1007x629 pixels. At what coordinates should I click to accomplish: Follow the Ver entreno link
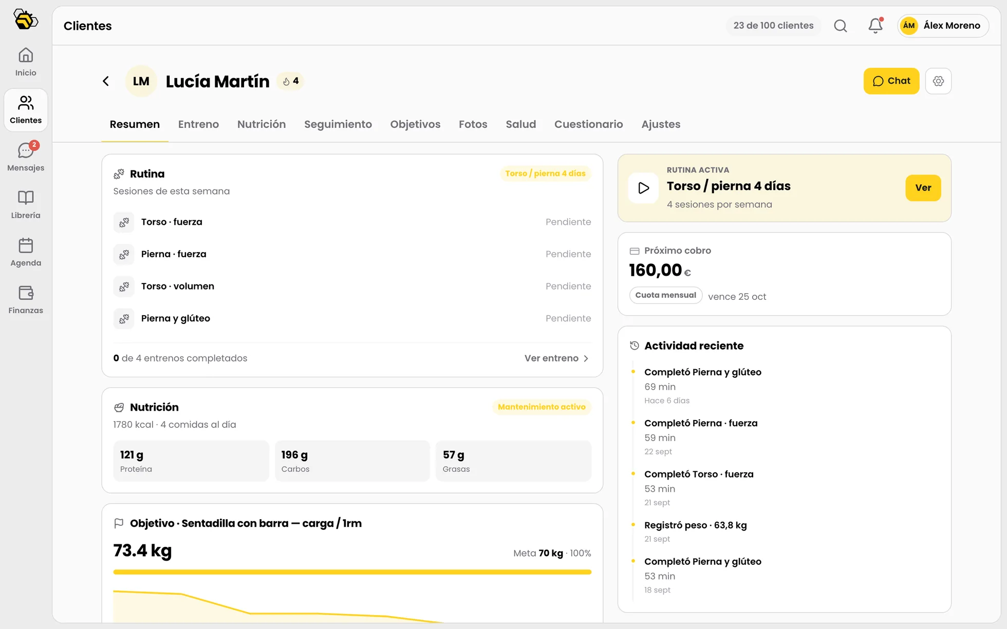point(557,358)
